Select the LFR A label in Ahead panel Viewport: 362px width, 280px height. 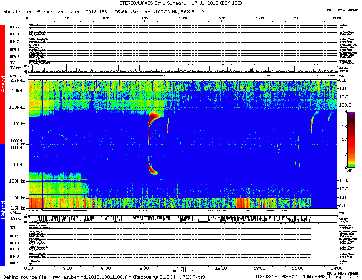tap(14, 27)
